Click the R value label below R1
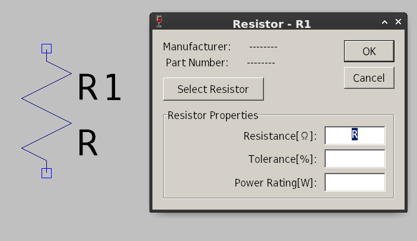 click(88, 143)
